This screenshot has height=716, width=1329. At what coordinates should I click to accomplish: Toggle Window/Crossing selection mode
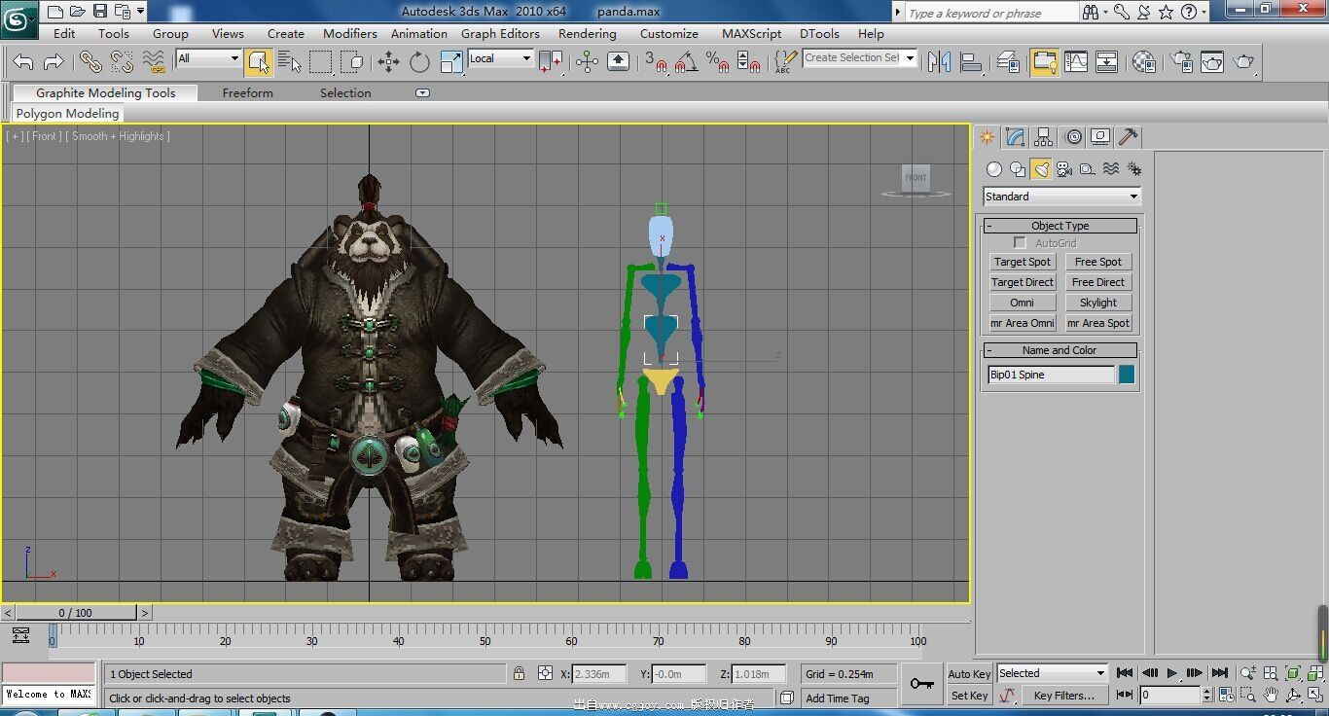tap(352, 62)
